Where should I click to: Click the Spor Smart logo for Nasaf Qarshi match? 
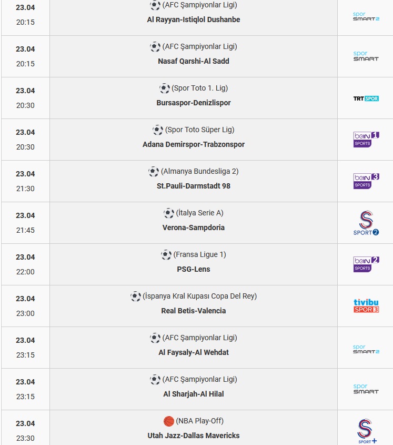(366, 56)
